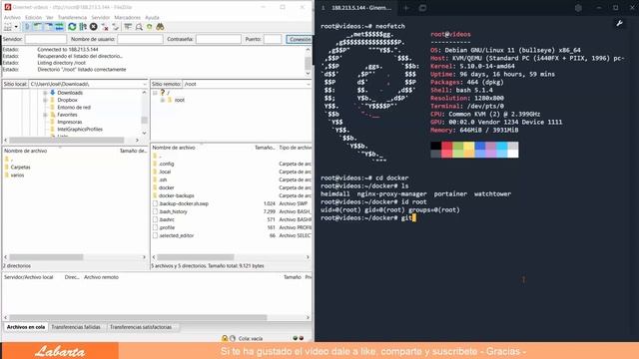This screenshot has width=639, height=359.
Task: Focus the Nombre de usuario field
Action: click(140, 39)
